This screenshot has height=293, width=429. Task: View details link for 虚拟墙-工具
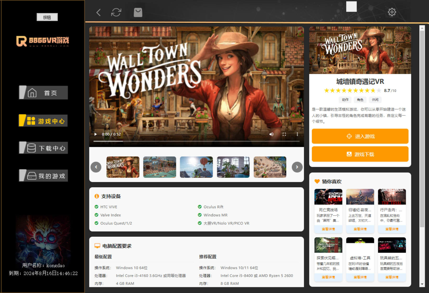point(360,277)
